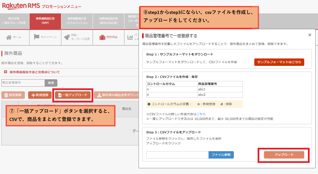Click the bar chart performance report icon
The image size is (318, 174).
coord(130,37)
